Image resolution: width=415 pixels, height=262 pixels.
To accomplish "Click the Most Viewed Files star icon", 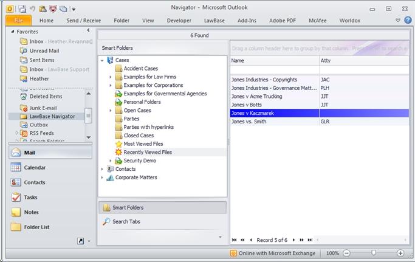I will click(x=118, y=144).
